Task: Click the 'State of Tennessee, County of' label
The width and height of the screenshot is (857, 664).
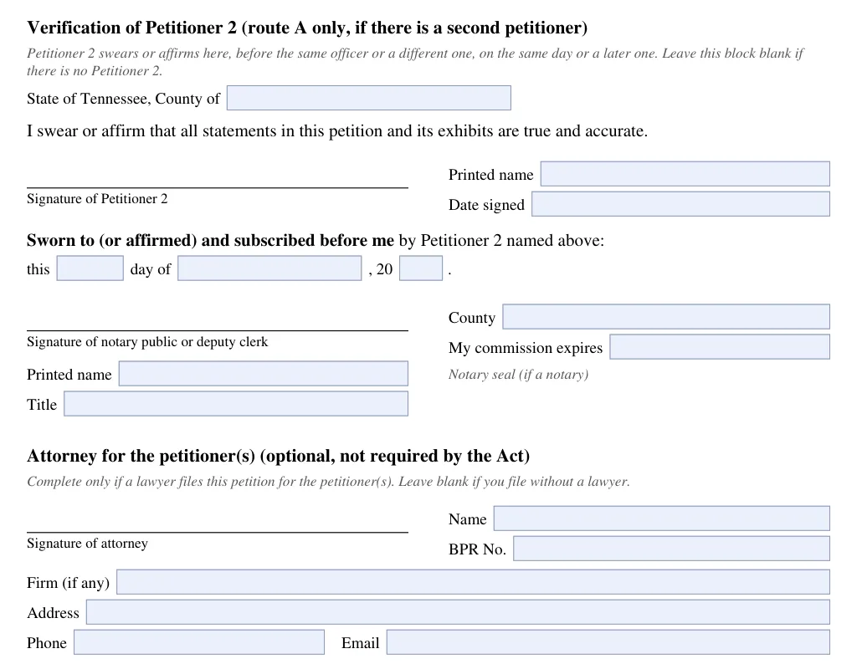Action: (124, 99)
